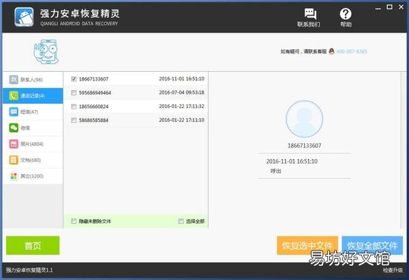The width and height of the screenshot is (409, 280).
Task: Open the 联系我们 chat icon
Action: pyautogui.click(x=309, y=14)
